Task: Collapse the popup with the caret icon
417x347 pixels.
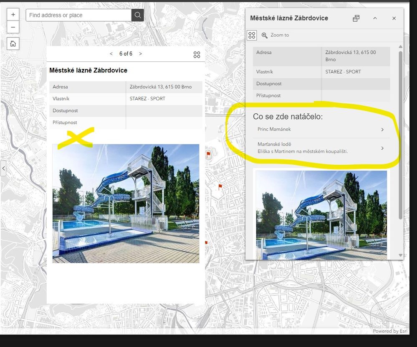Action: coord(375,18)
